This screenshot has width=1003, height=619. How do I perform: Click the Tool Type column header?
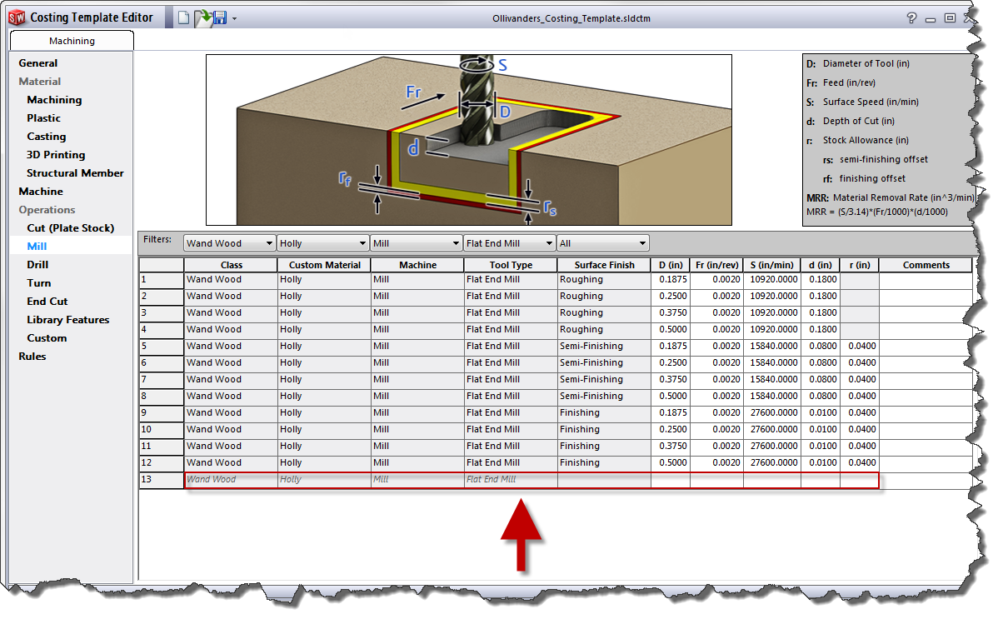point(511,265)
